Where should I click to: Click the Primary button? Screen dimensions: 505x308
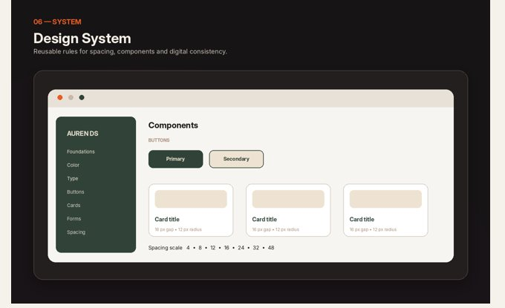click(175, 159)
